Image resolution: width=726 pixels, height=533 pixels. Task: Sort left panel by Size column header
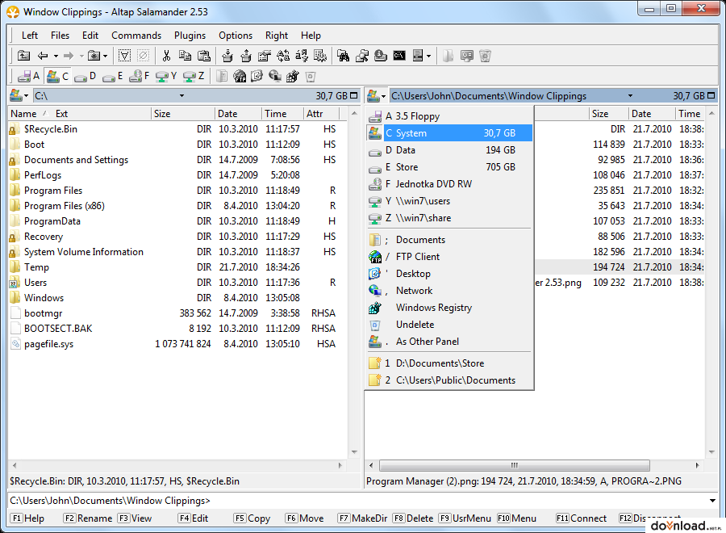[183, 114]
